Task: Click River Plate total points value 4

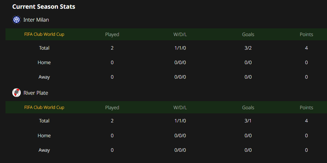Action: [306, 121]
